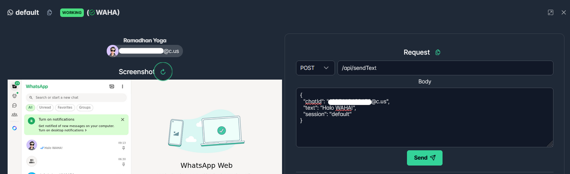Open the Channels icon in WhatsApp sidebar
The width and height of the screenshot is (570, 174).
pos(14,105)
